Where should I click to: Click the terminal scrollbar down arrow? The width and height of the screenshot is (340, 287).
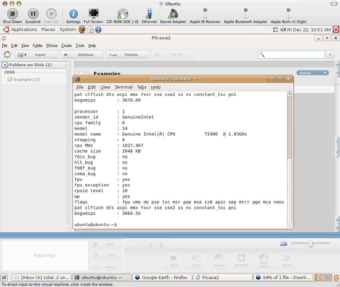290,225
